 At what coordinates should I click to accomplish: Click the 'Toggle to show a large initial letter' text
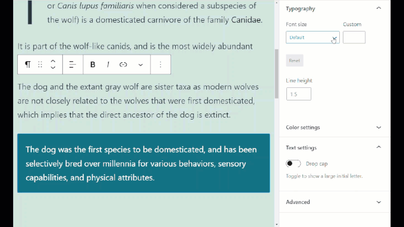pyautogui.click(x=324, y=176)
